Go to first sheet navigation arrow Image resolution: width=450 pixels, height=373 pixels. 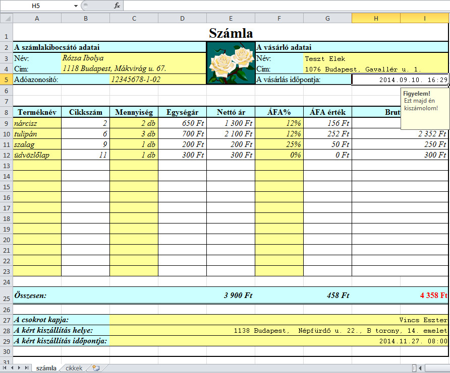coord(5,368)
